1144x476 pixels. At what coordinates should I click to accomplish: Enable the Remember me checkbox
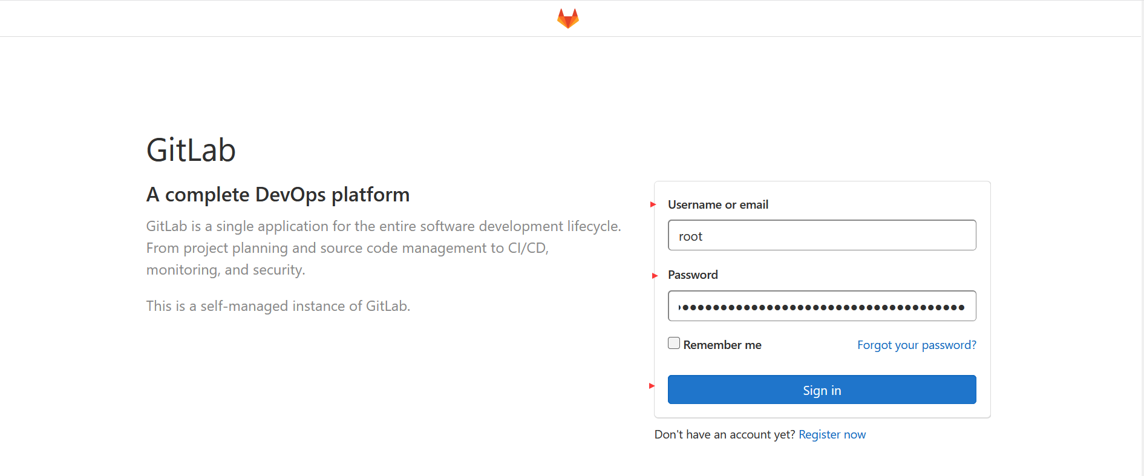click(x=674, y=344)
